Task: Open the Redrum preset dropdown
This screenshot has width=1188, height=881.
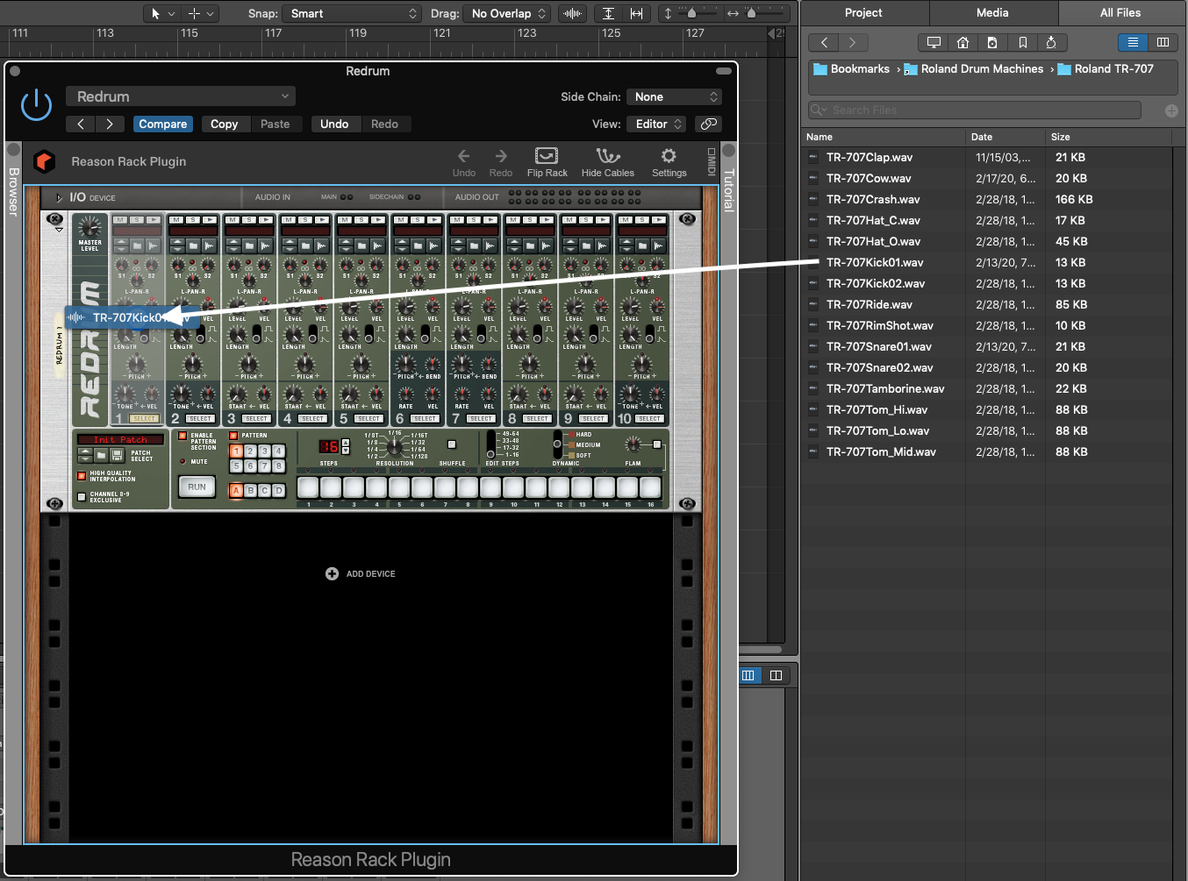Action: [x=181, y=96]
